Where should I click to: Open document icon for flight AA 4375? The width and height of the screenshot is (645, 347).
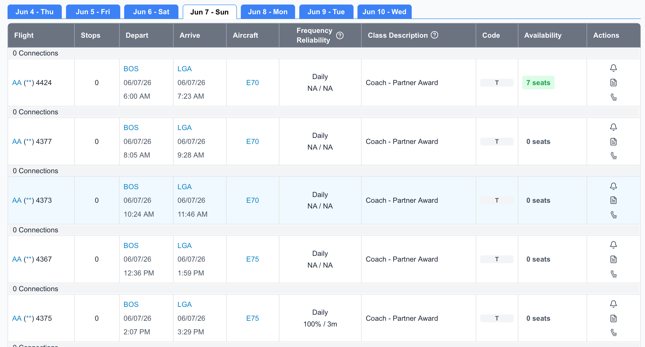coord(613,318)
